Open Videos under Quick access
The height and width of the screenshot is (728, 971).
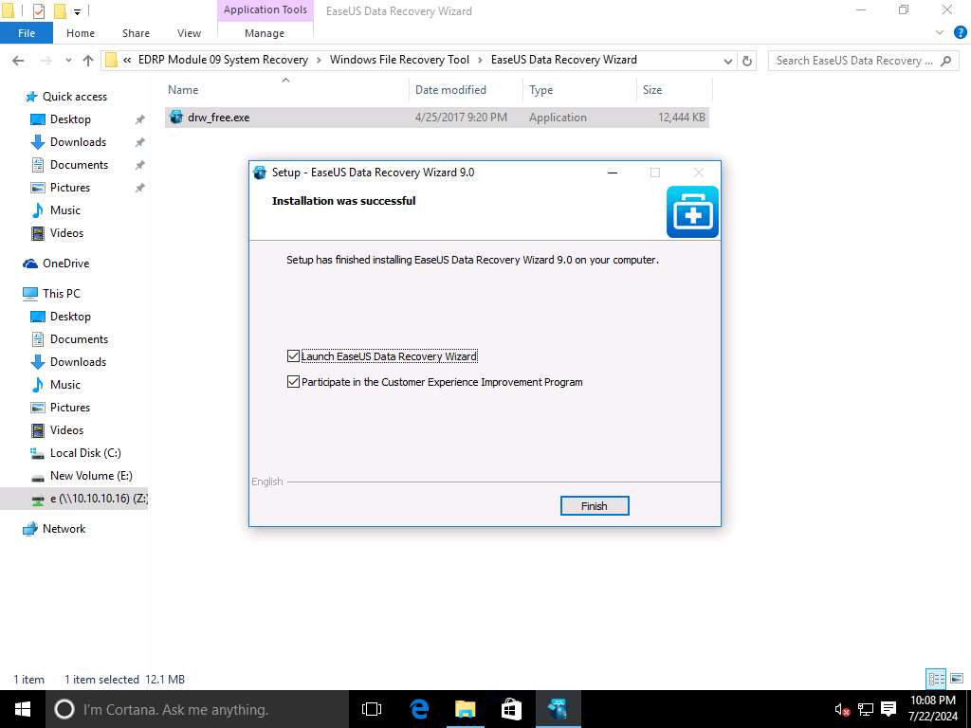66,233
